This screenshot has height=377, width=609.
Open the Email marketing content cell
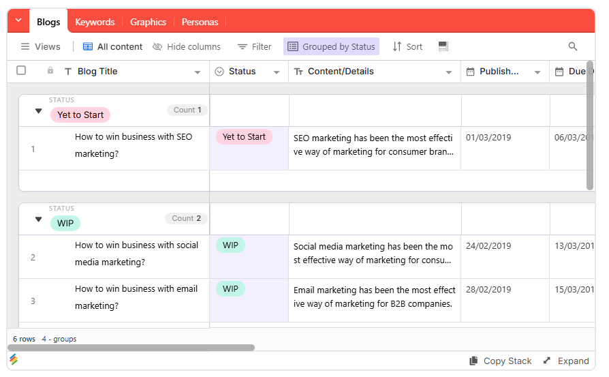pos(375,300)
